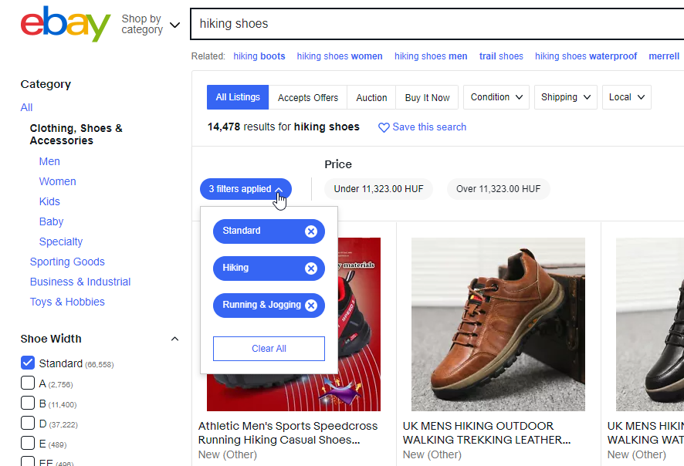The height and width of the screenshot is (466, 684).
Task: Collapse the Shoe Width section chevron
Action: click(x=174, y=339)
